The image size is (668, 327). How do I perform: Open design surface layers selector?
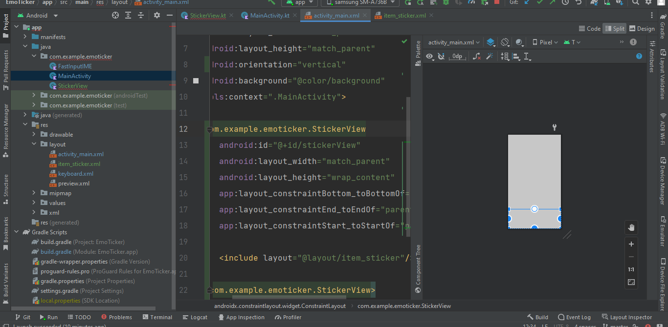(x=491, y=42)
